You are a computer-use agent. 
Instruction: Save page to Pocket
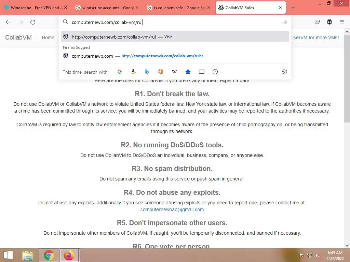point(317,22)
